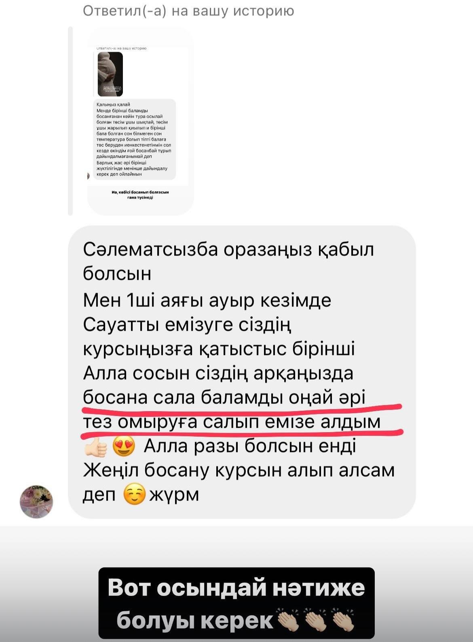This screenshot has width=473, height=642.
Task: Tap the "Ответил(-а) на вашу историю" header label
Action: click(x=188, y=11)
